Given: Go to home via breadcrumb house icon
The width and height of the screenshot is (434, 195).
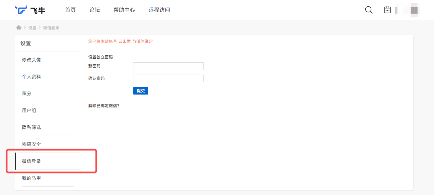Looking at the screenshot, I should point(19,28).
